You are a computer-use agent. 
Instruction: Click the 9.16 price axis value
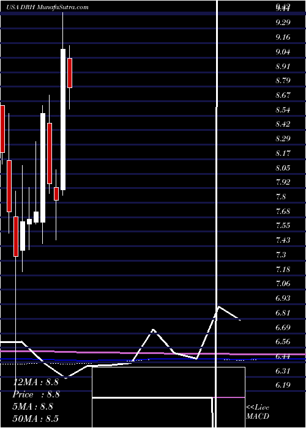coord(283,37)
